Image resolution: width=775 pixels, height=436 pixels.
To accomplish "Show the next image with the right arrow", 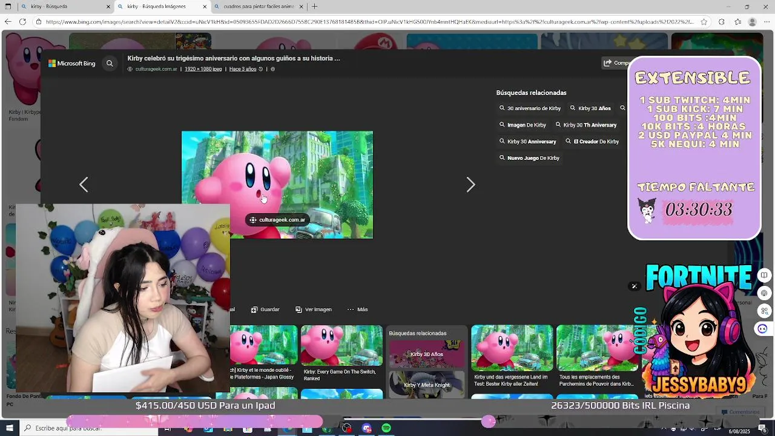I will pos(471,185).
